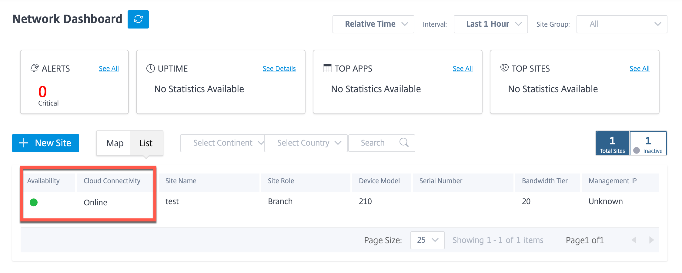Click the uptime clock icon
Image resolution: width=682 pixels, height=273 pixels.
(151, 68)
